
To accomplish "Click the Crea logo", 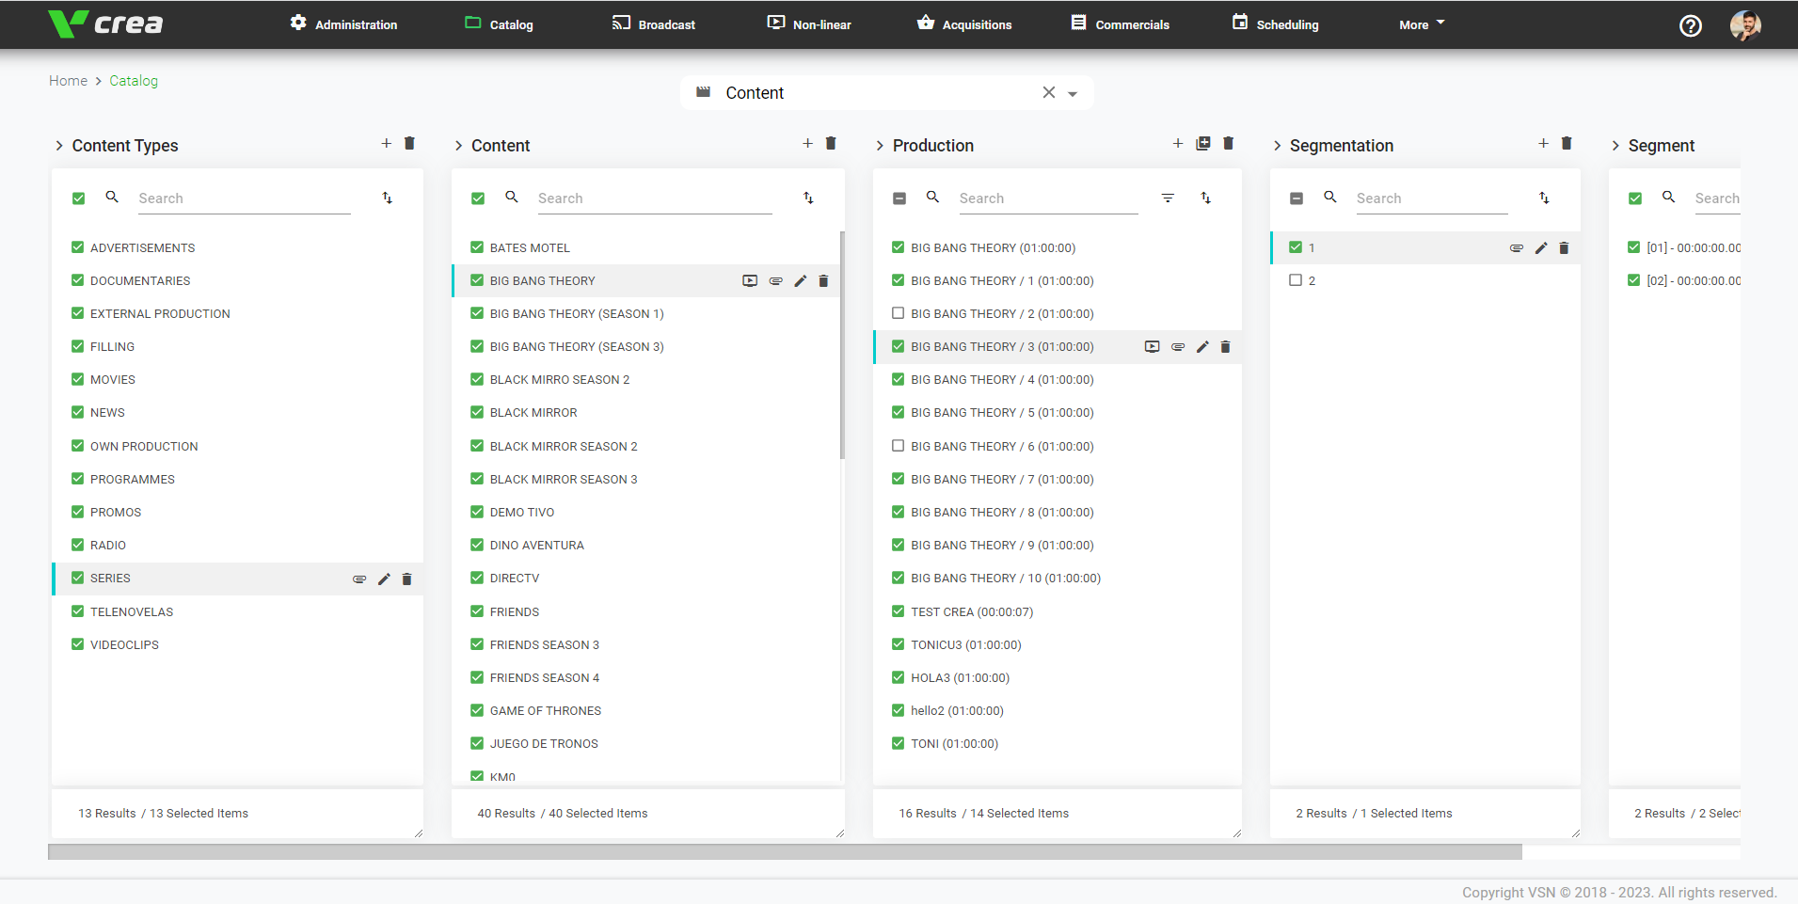I will tap(105, 24).
